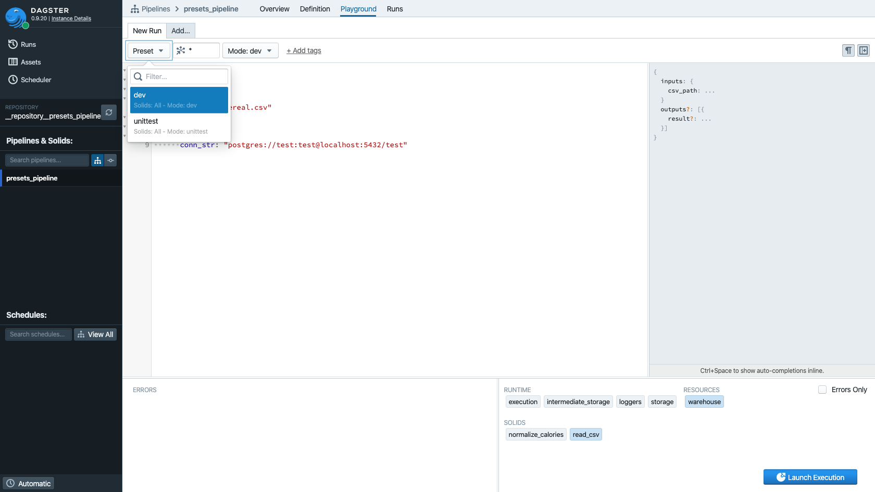Click the normalize_calories solid tag

click(x=536, y=434)
